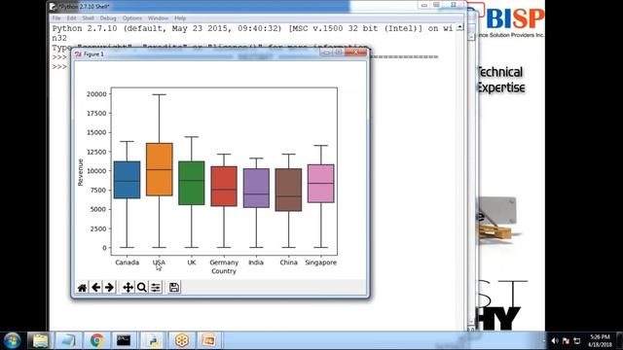Viewport: 623px width, 350px height.
Task: Open Chrome from the taskbar
Action: click(96, 340)
